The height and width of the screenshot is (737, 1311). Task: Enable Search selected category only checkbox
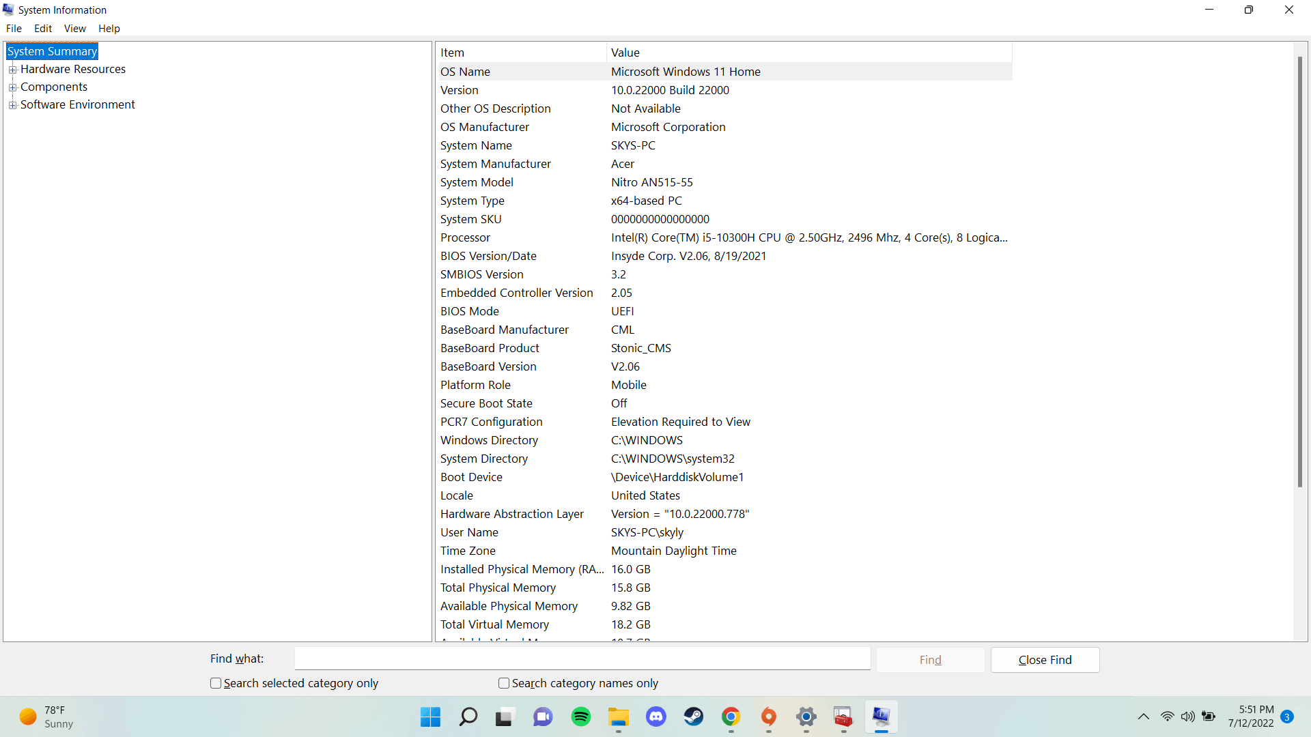216,683
